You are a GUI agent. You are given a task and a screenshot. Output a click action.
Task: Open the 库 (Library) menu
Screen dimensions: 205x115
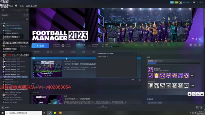click(16, 6)
